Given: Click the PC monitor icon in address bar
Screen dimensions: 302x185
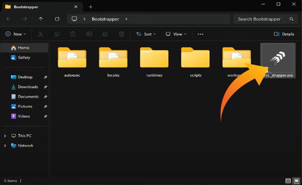Looking at the screenshot, I should (x=74, y=19).
